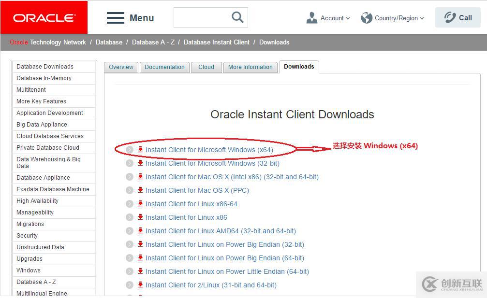Viewport: 487px width, 298px height.
Task: Click gray arrow bullet beside Windows (x64)
Action: pos(130,150)
